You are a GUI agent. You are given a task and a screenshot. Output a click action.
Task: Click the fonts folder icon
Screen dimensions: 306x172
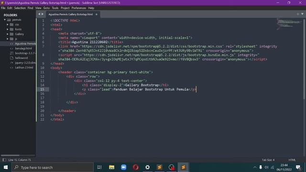(11, 29)
